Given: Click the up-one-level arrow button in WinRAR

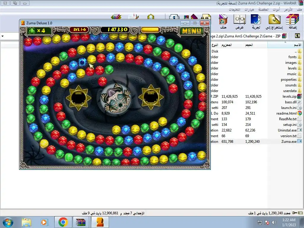Looking at the screenshot, I should (297, 36).
